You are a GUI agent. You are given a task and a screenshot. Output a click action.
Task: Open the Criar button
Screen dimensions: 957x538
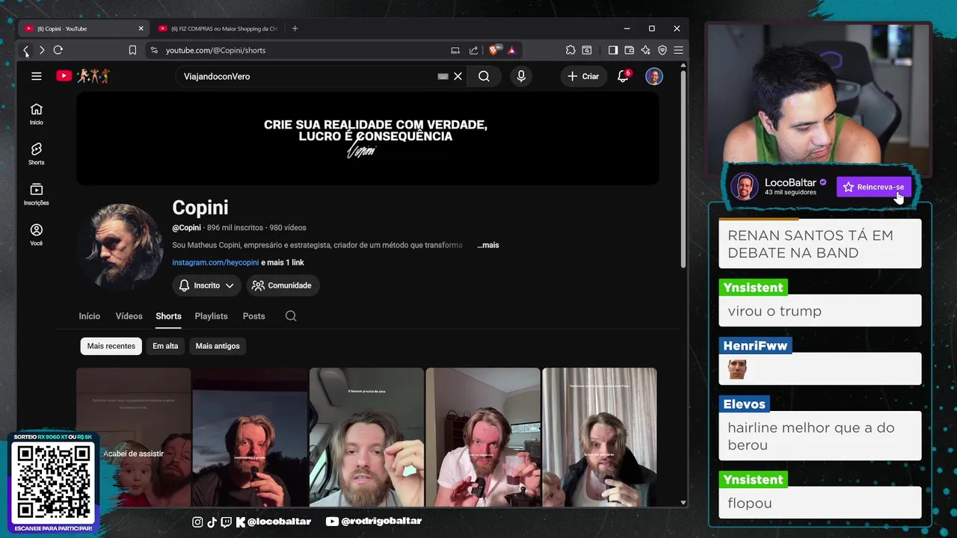pos(583,76)
